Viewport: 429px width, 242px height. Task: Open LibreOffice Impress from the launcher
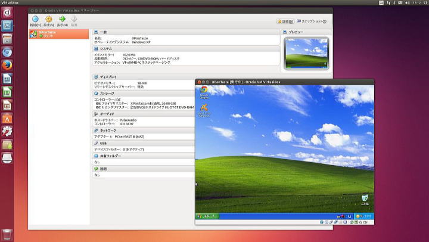tap(7, 105)
